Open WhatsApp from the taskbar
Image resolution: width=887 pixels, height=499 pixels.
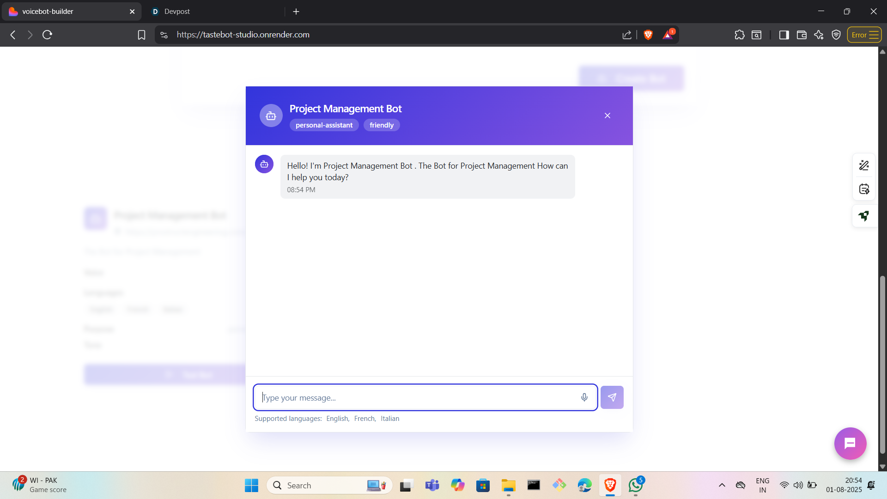click(x=635, y=485)
